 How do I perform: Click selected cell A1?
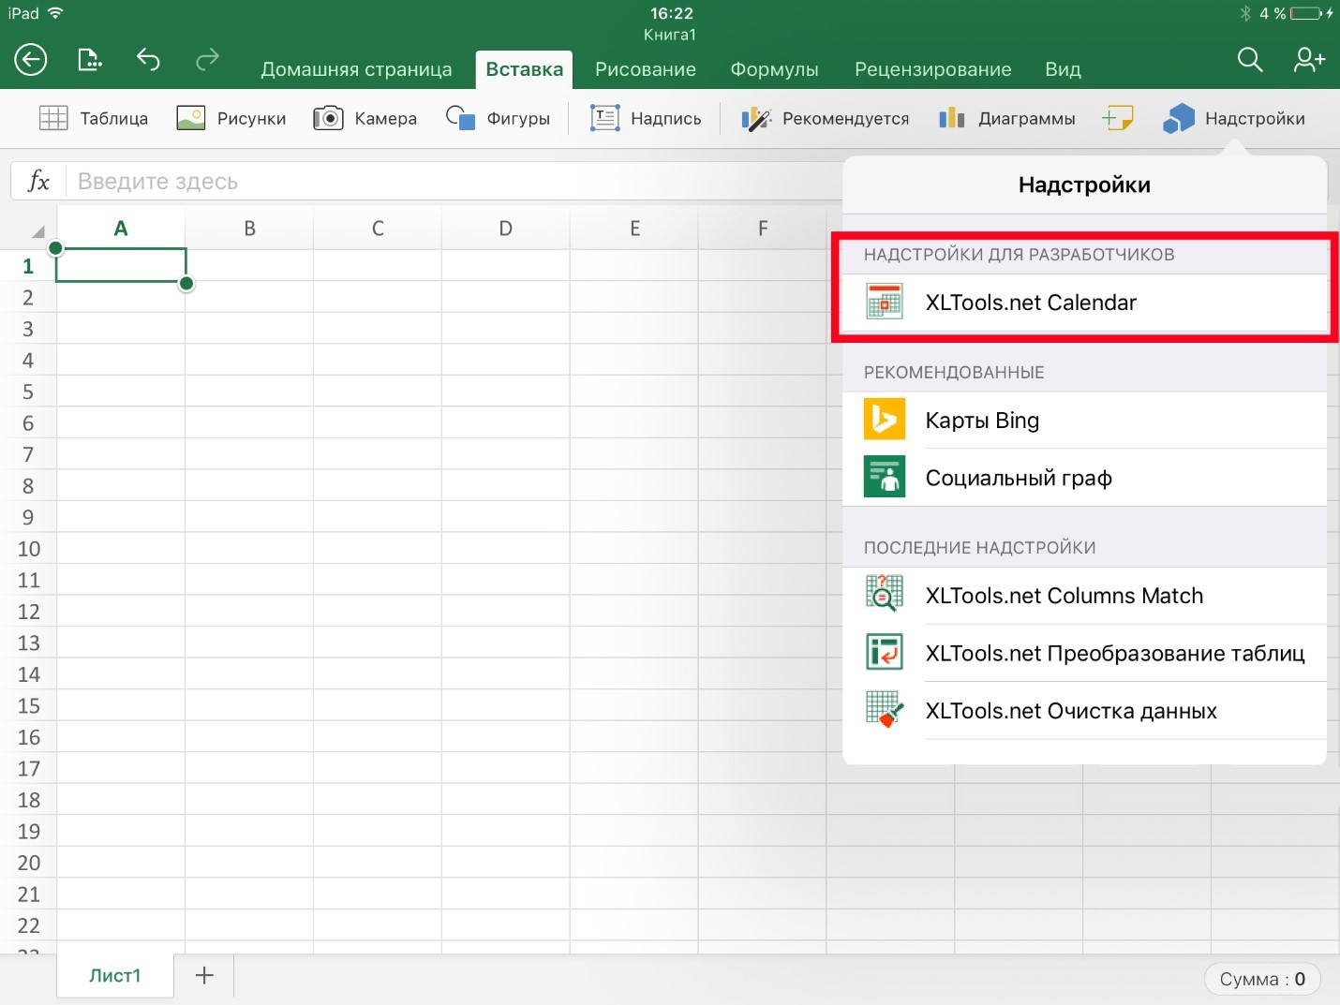[121, 265]
